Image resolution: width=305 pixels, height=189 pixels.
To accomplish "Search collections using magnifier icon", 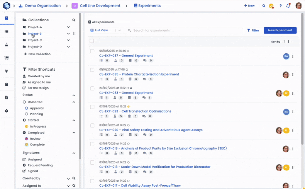I will pos(74,20).
